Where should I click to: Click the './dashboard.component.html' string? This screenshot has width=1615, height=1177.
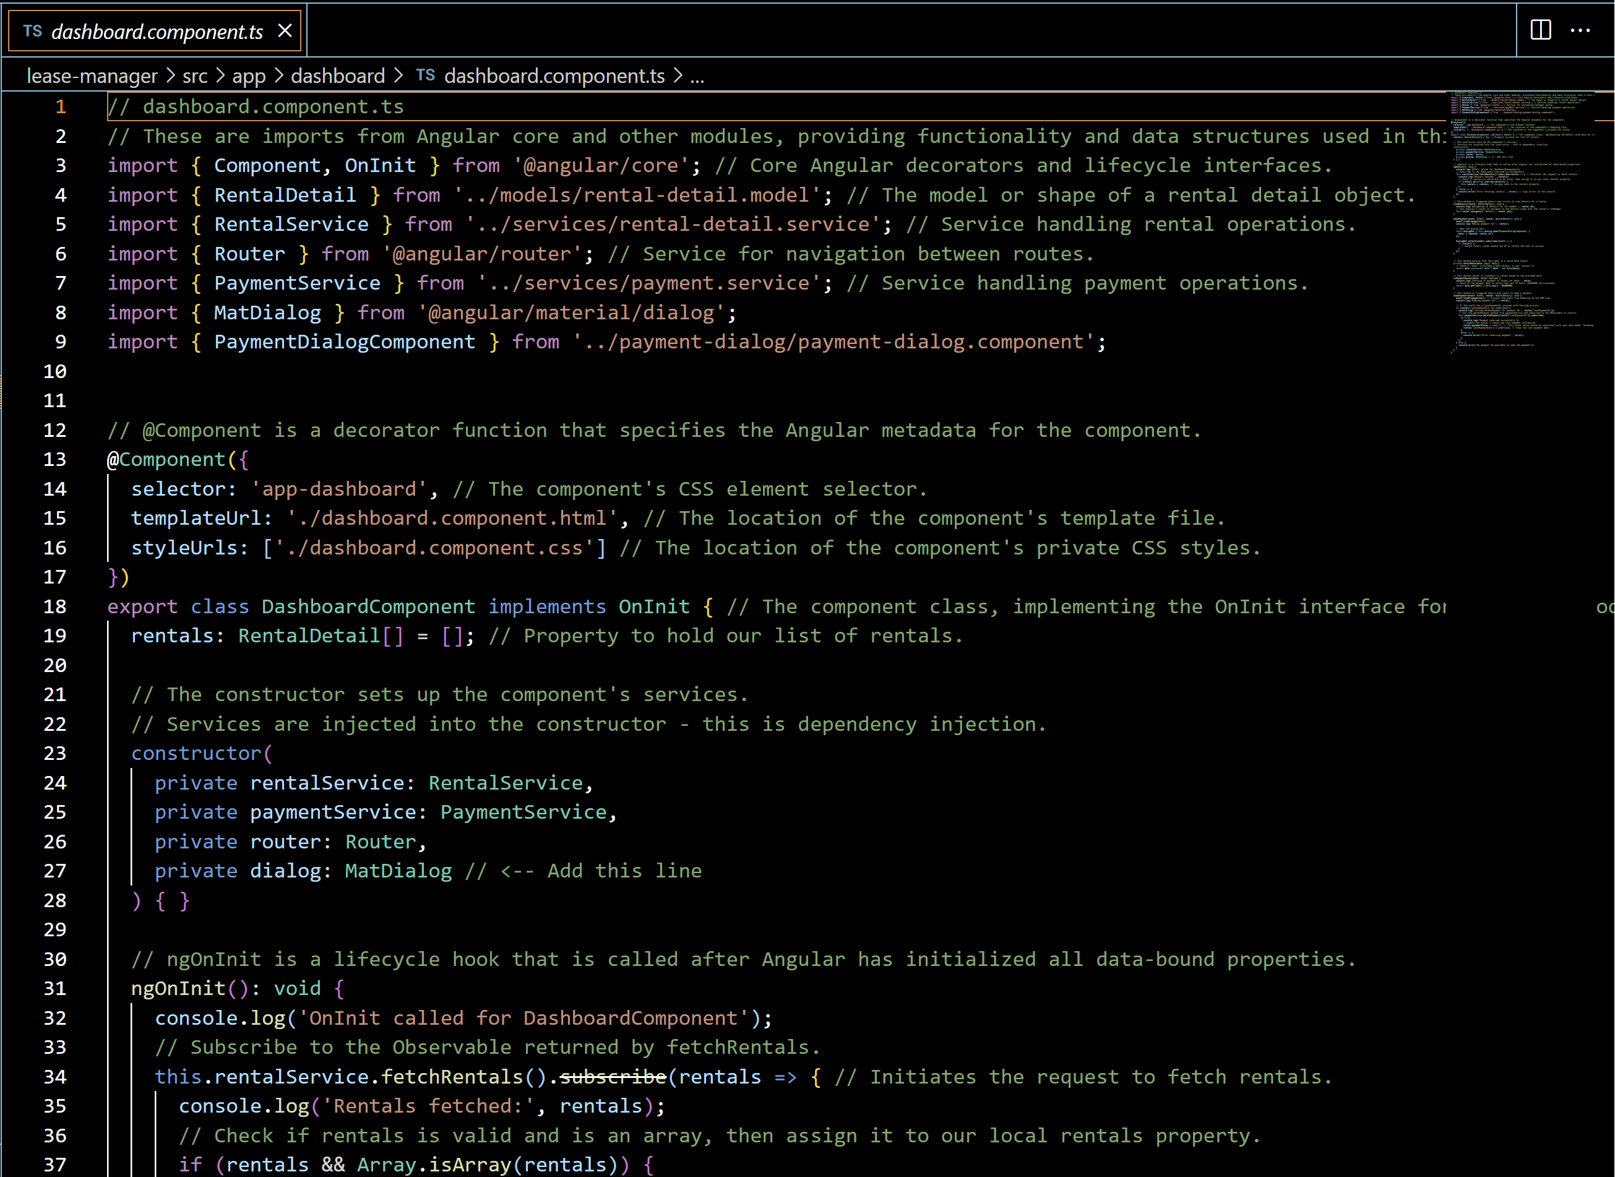452,518
